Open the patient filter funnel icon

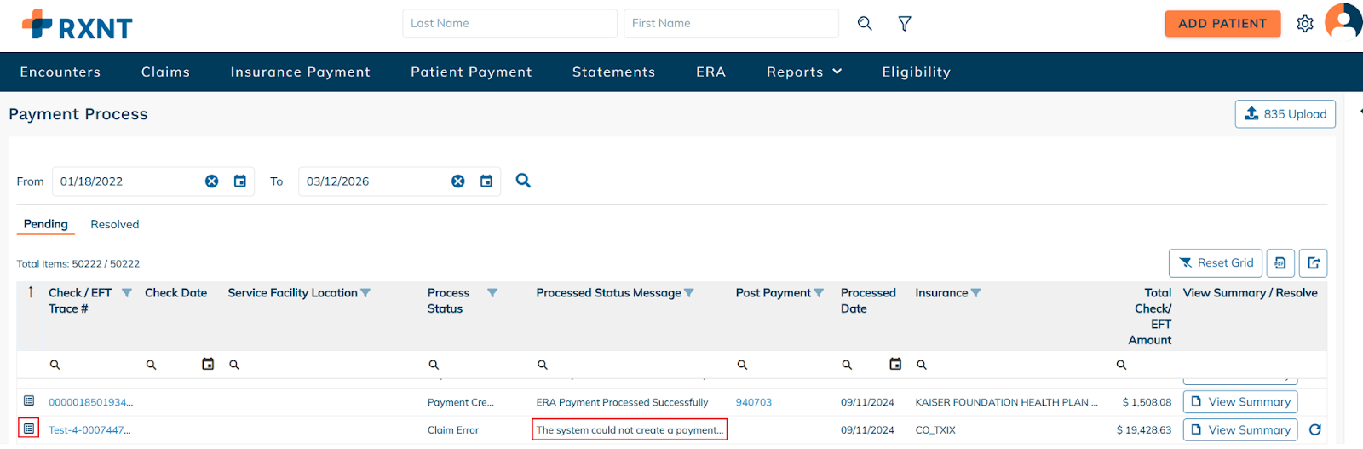coord(905,24)
